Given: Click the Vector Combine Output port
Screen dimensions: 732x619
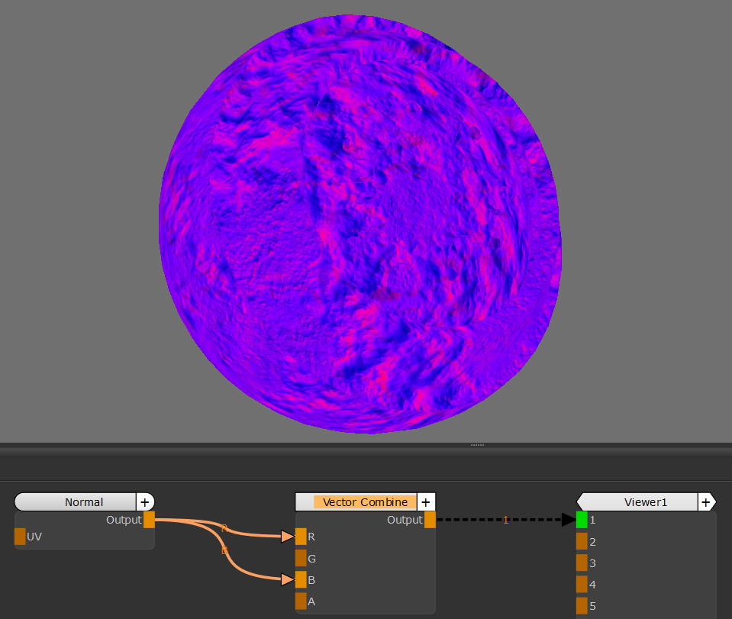Looking at the screenshot, I should [x=430, y=520].
